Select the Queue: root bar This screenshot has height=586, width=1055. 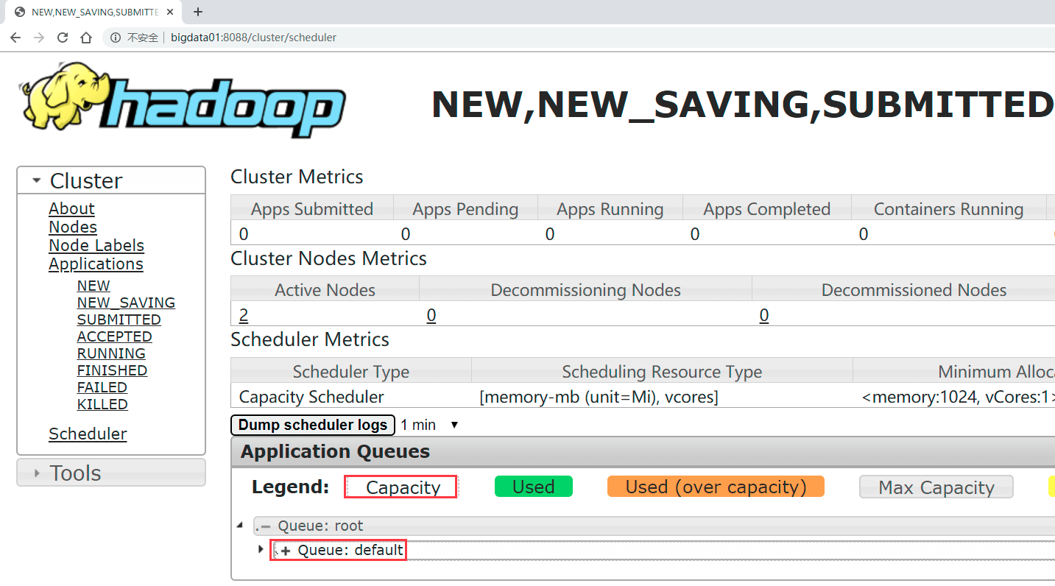[x=654, y=526]
